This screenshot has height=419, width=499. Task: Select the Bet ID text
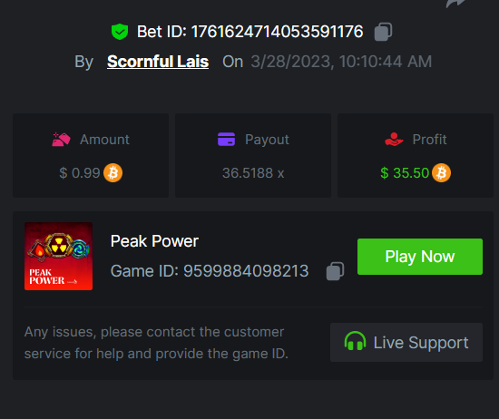coord(249,32)
